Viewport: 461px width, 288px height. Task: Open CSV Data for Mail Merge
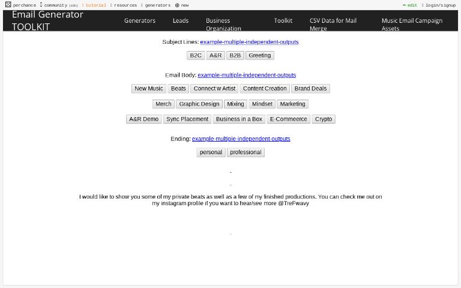point(333,24)
